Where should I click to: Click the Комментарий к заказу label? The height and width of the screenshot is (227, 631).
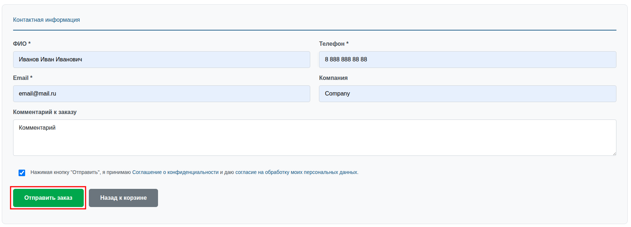click(x=45, y=112)
